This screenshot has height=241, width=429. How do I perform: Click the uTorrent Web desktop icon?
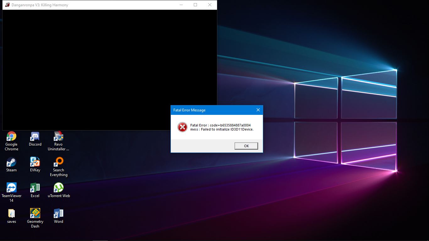pos(58,188)
